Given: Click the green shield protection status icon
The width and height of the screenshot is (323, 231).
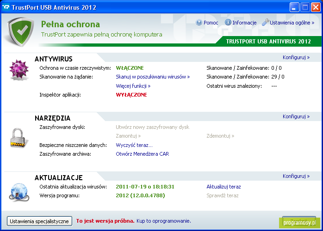Looking at the screenshot, I should coord(20,31).
